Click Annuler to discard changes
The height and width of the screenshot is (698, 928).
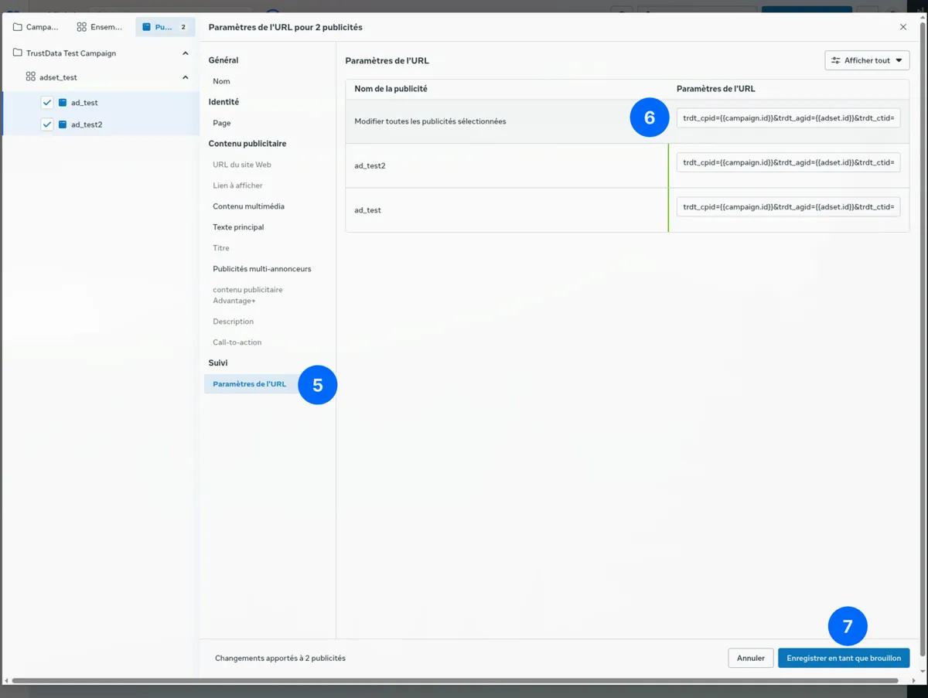click(x=750, y=658)
